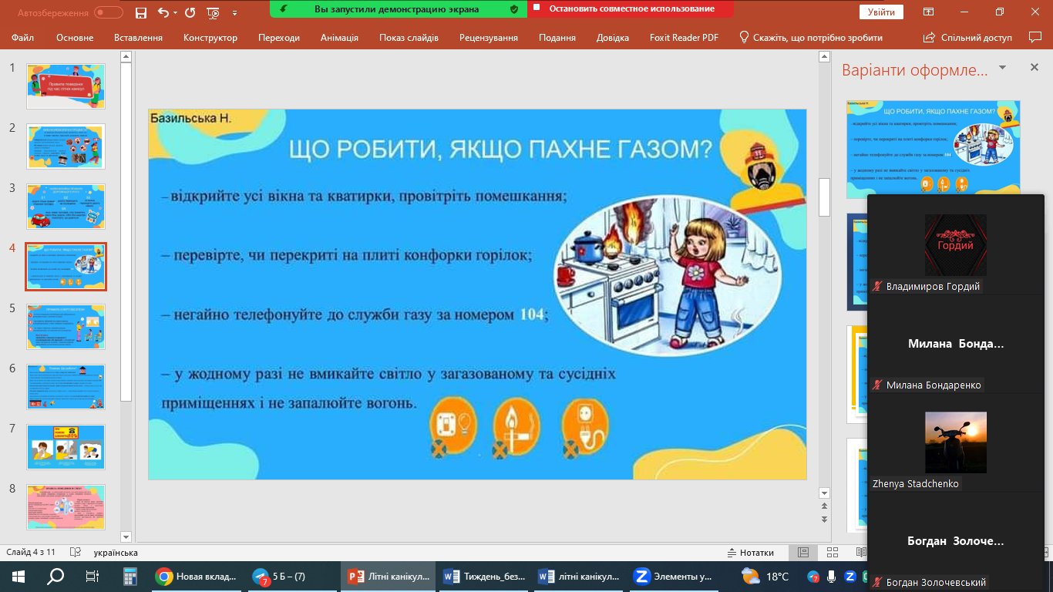Open the Показ слайдів ribbon tab
Screen dimensions: 1053x592
click(x=409, y=38)
